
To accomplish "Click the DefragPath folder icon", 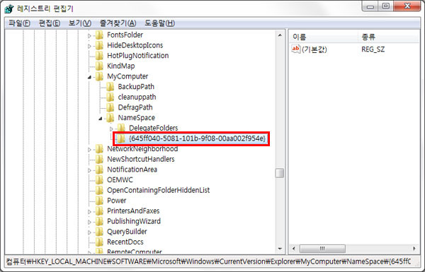I will [x=110, y=107].
